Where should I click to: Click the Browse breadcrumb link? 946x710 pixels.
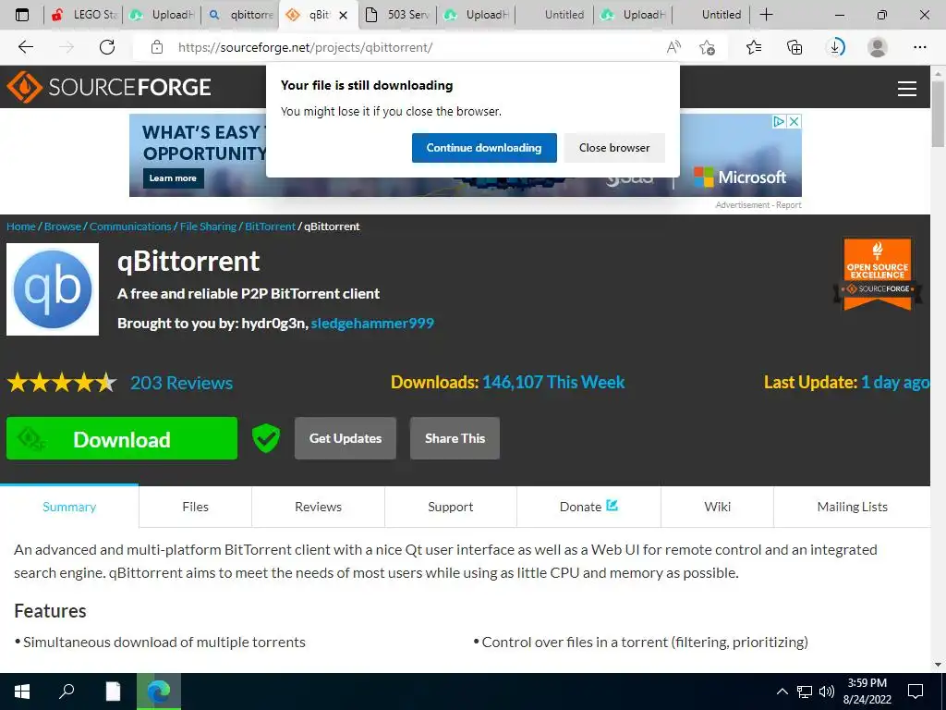coord(63,226)
